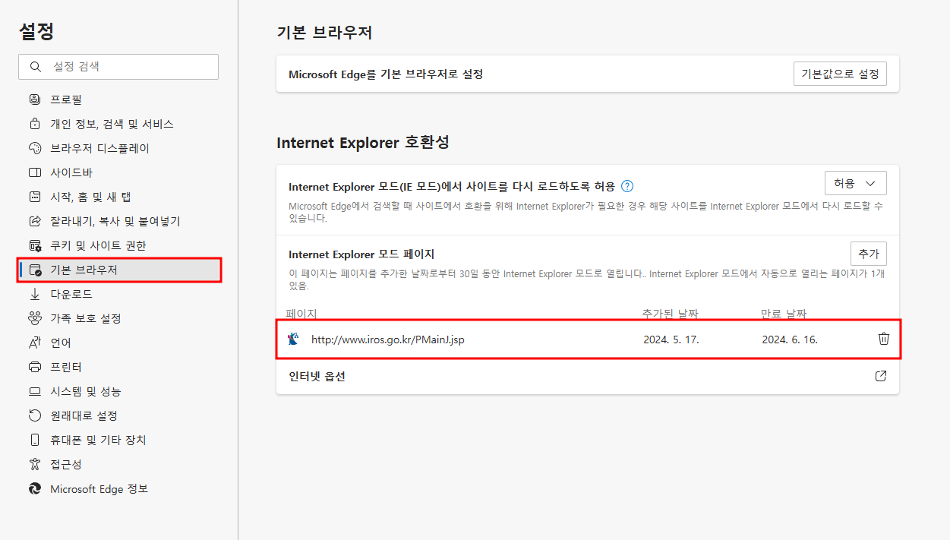Viewport: 950px width, 540px height.
Task: Click the browser display palette icon
Action: click(x=34, y=148)
